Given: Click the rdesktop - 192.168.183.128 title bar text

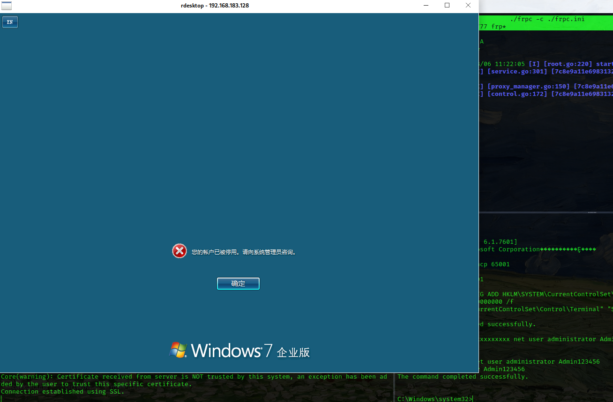Looking at the screenshot, I should tap(215, 5).
